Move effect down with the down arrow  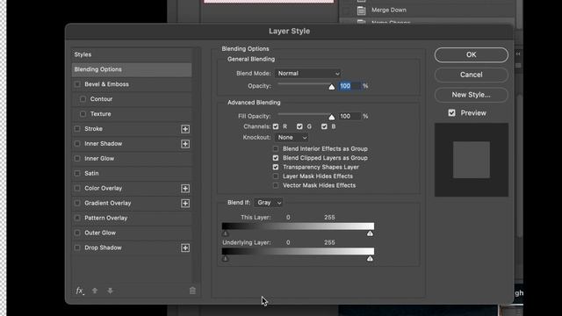tap(110, 291)
